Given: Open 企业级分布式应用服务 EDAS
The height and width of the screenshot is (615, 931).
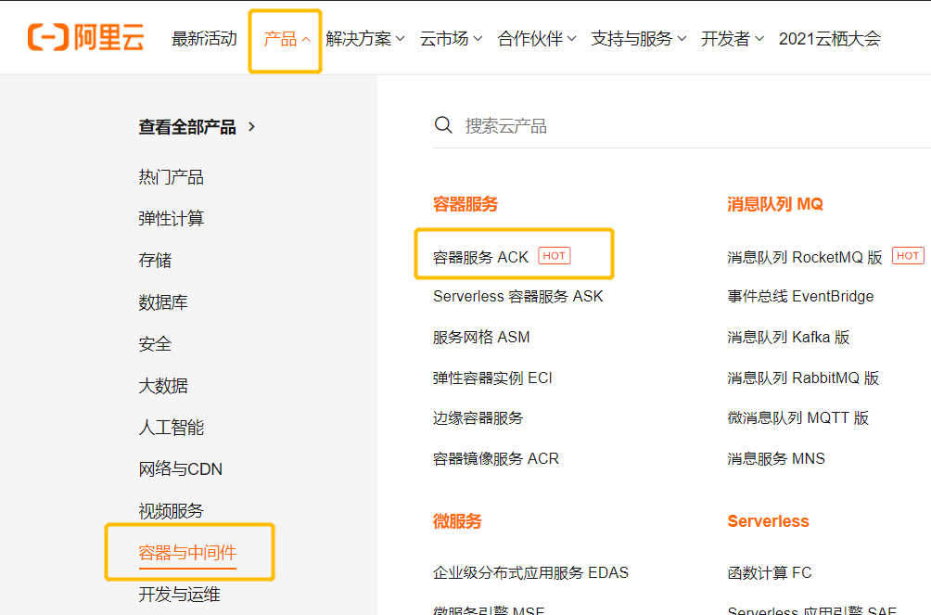Looking at the screenshot, I should tap(530, 573).
